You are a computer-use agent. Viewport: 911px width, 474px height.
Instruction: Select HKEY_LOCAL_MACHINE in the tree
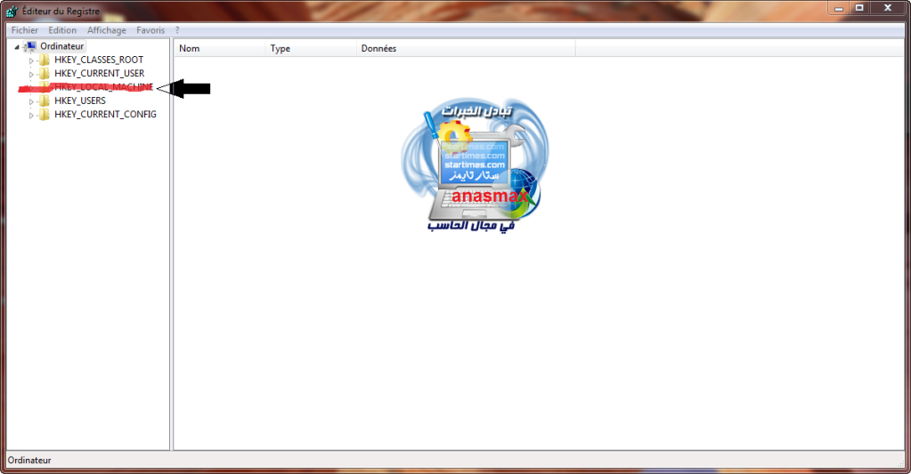click(103, 87)
